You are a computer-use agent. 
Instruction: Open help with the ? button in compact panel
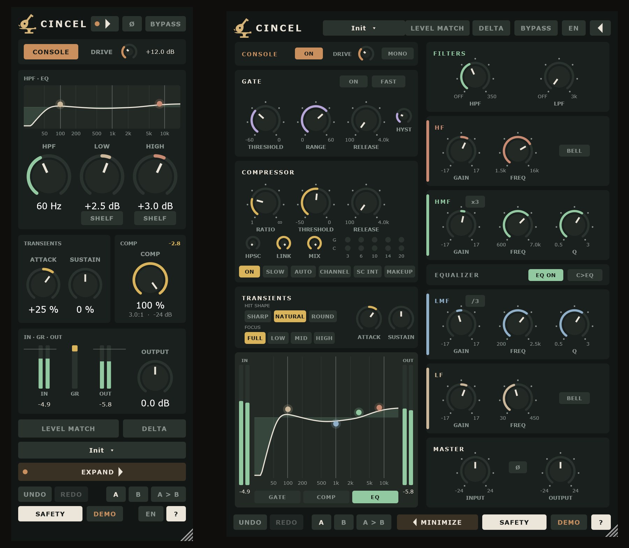176,514
